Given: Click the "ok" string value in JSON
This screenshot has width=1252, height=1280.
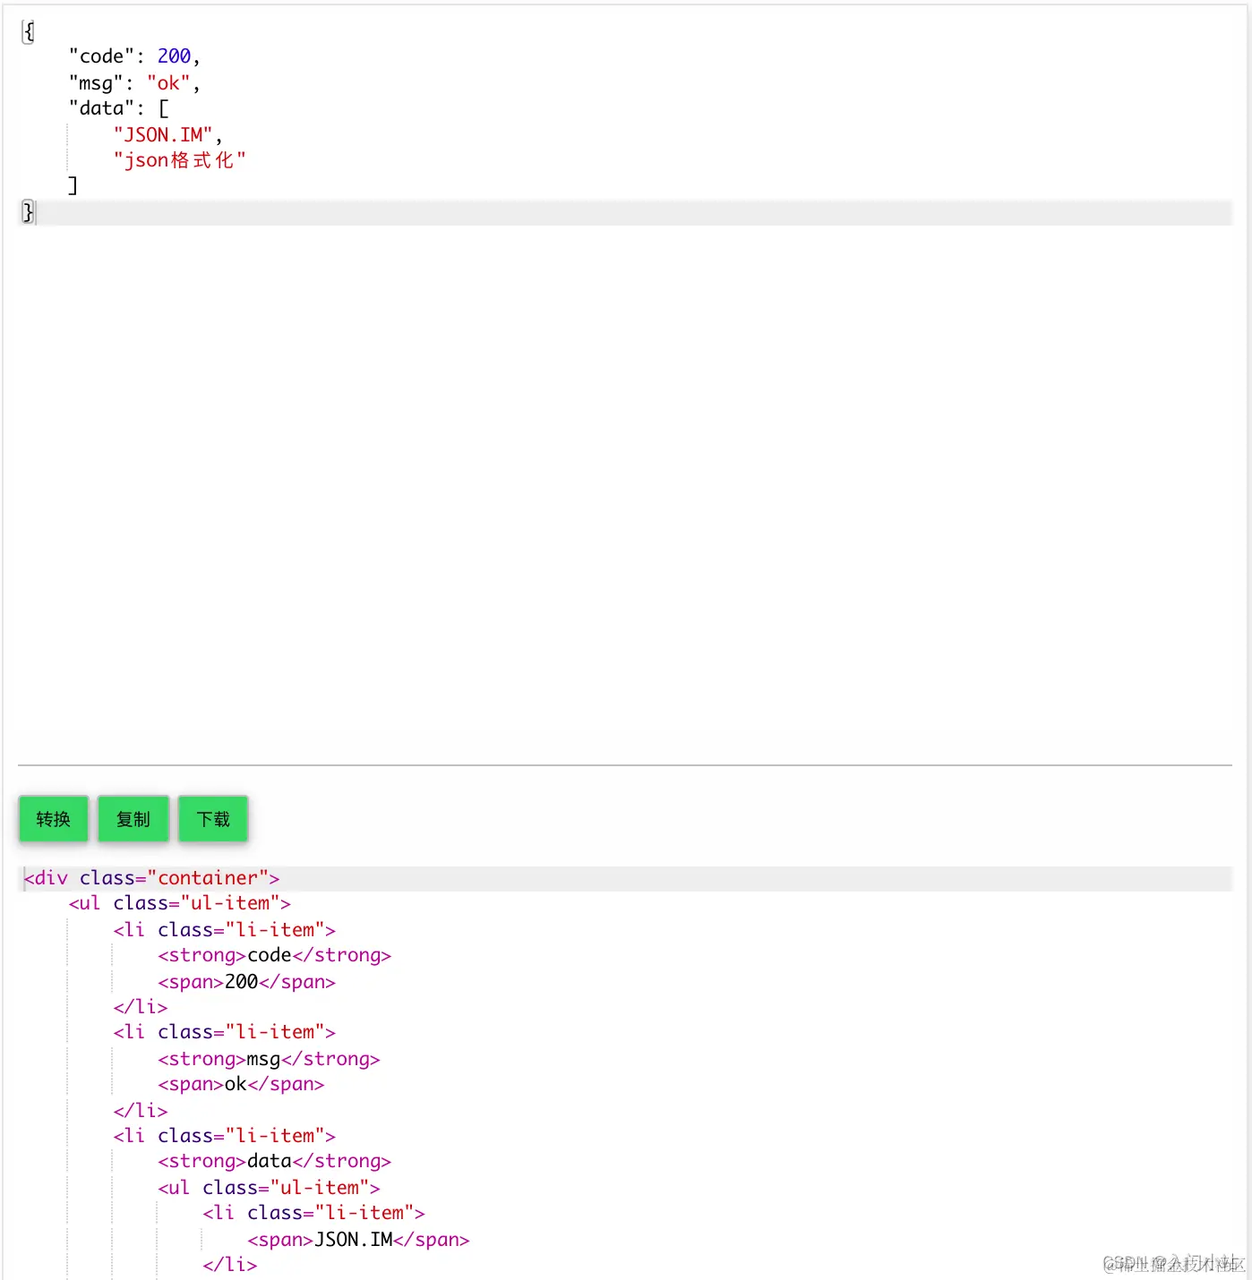Looking at the screenshot, I should (168, 83).
